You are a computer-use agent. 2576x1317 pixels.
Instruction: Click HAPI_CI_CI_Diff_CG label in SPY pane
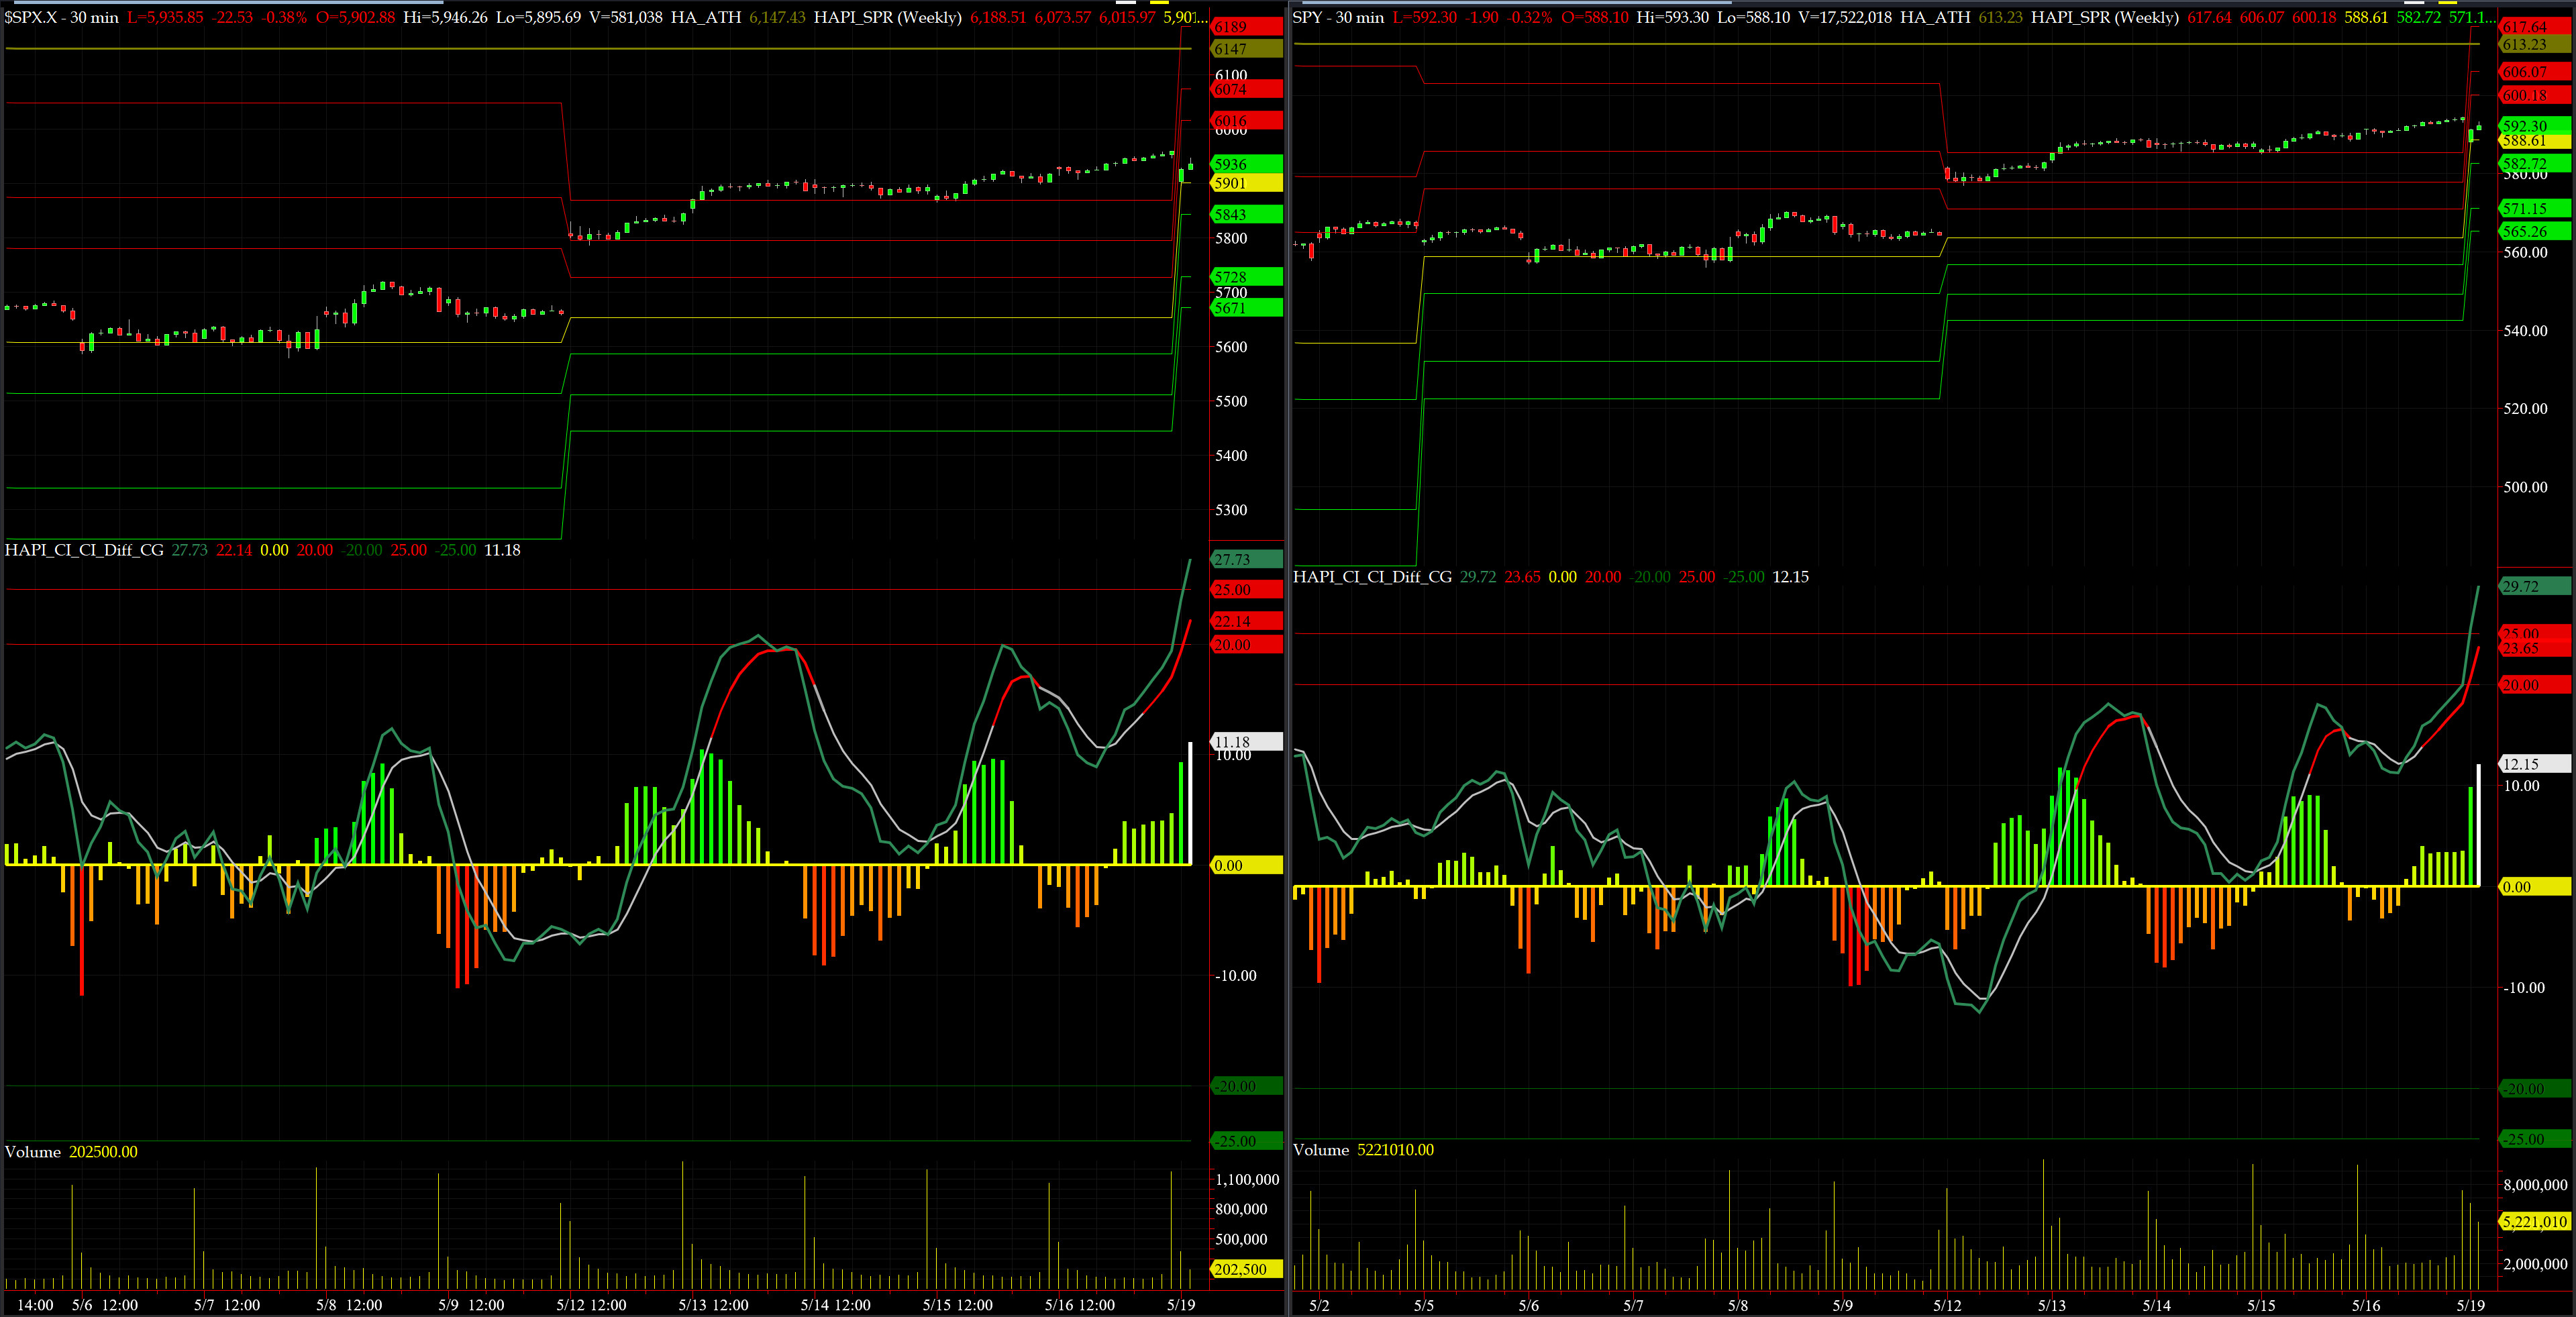tap(1372, 577)
